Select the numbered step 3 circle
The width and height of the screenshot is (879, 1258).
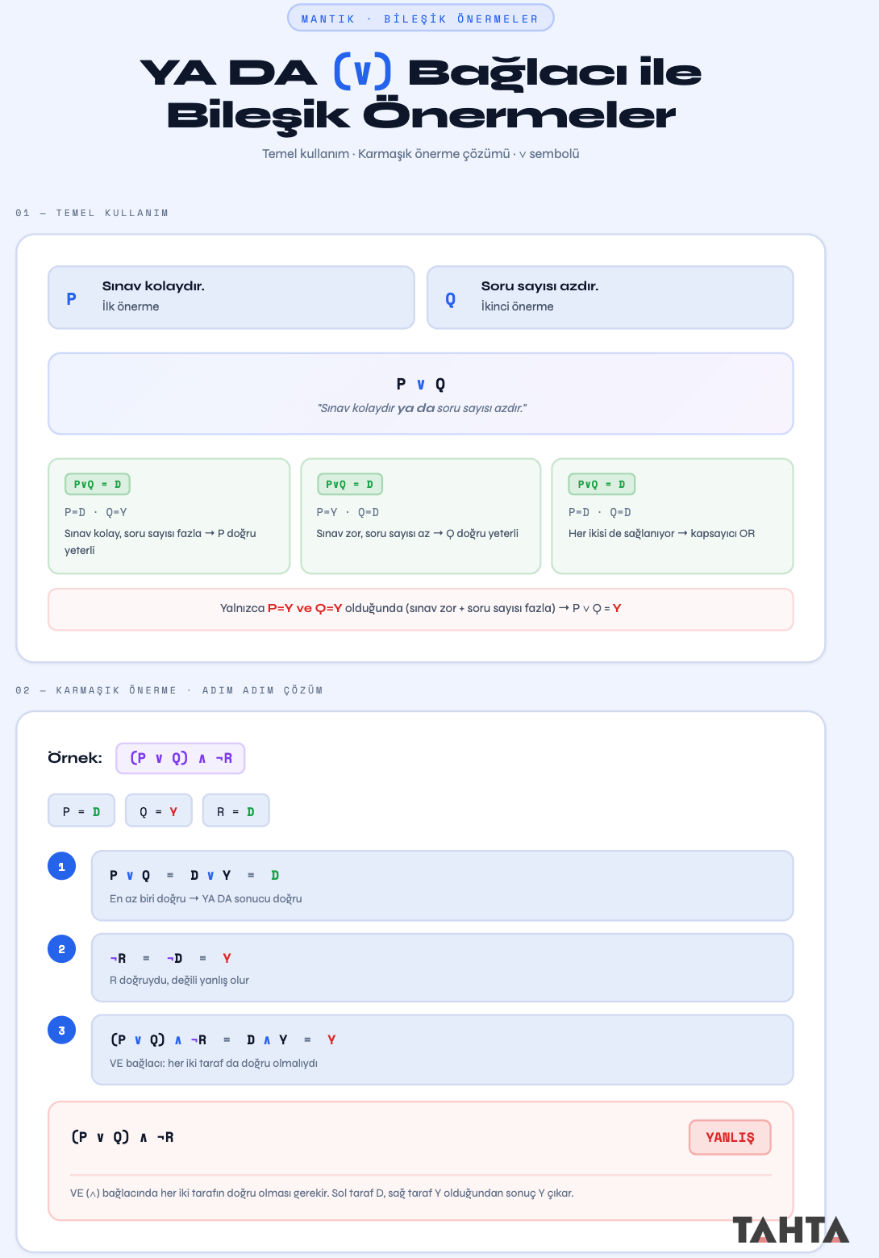[x=61, y=1031]
